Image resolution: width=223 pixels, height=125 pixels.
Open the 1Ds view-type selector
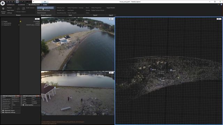37,19
